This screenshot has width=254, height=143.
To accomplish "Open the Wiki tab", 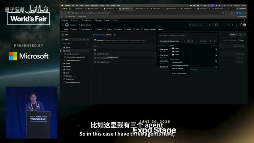I will pyautogui.click(x=136, y=29).
